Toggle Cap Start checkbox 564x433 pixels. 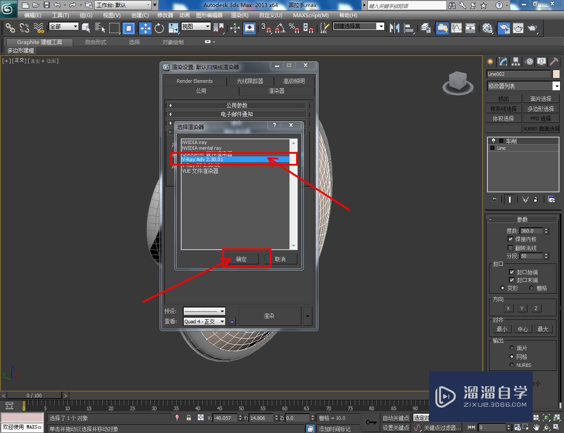(512, 272)
